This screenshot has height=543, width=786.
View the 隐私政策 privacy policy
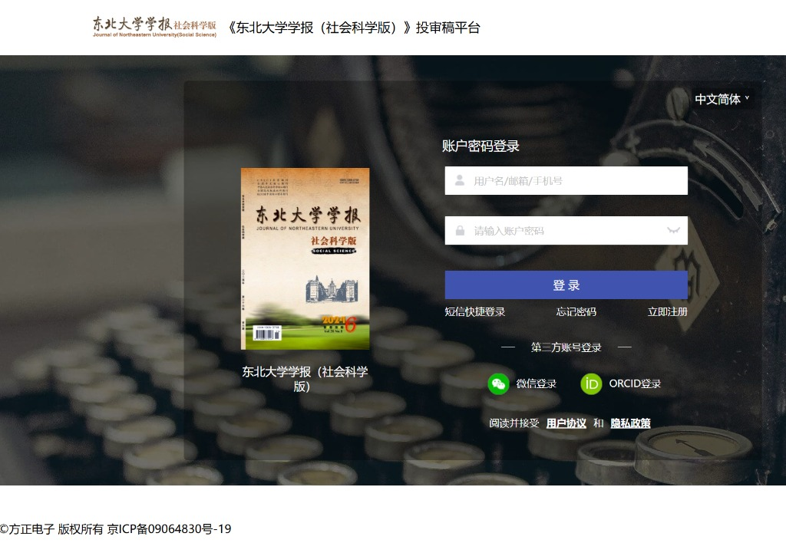630,423
